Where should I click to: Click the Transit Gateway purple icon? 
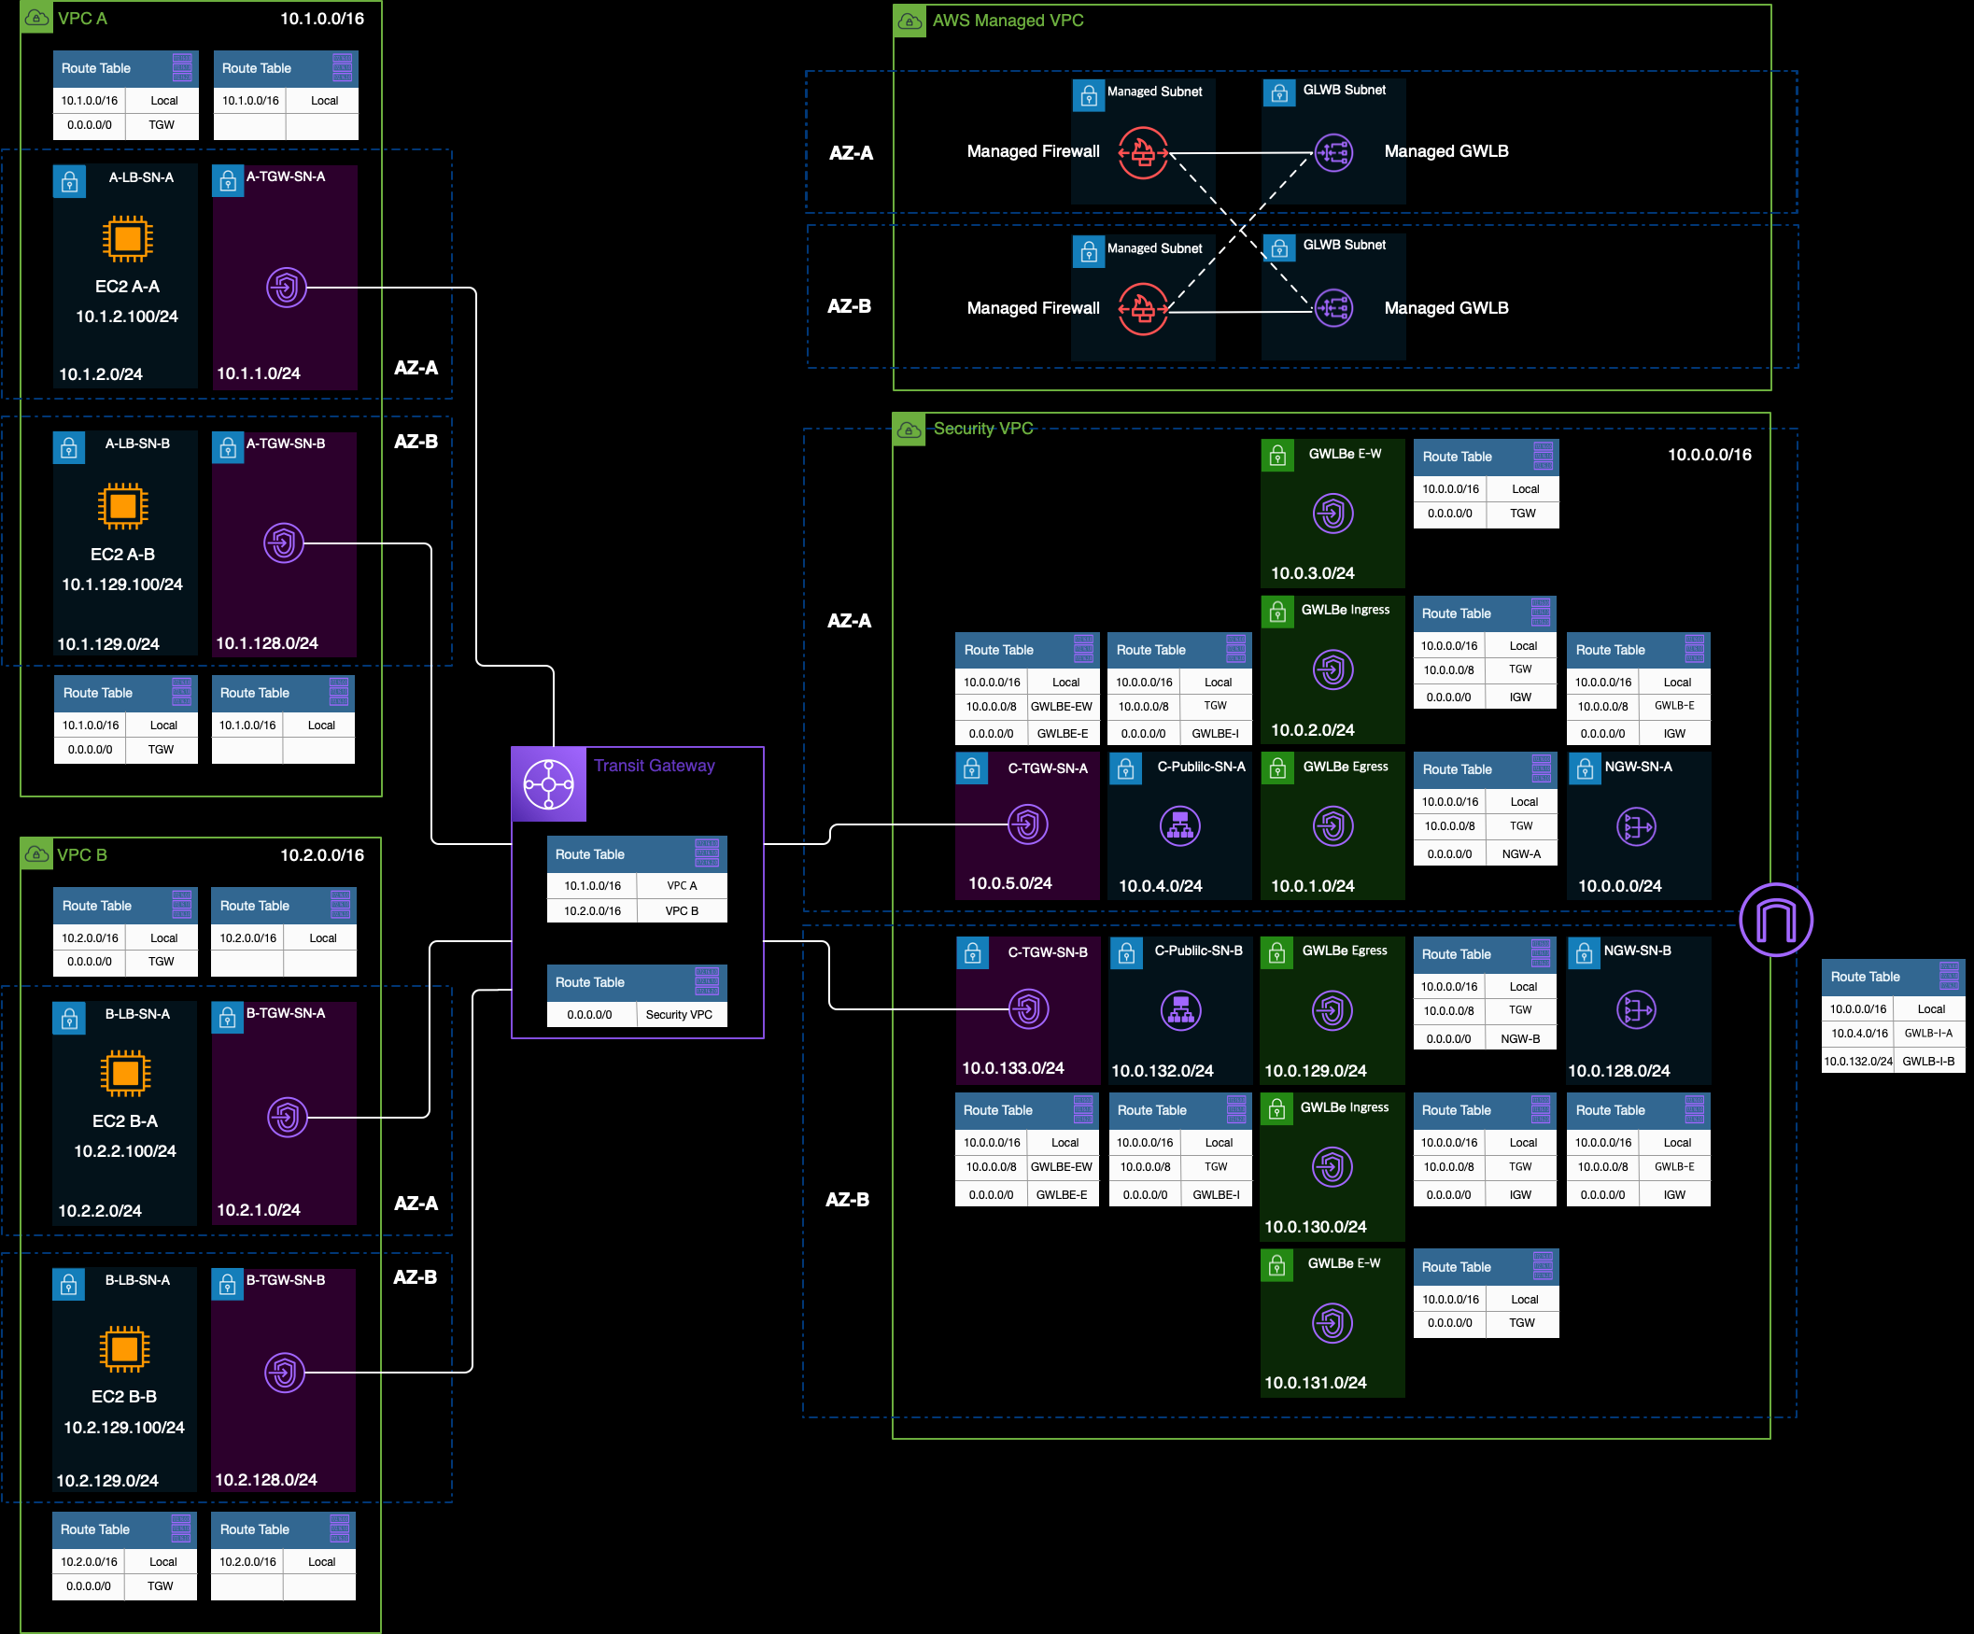click(x=548, y=784)
